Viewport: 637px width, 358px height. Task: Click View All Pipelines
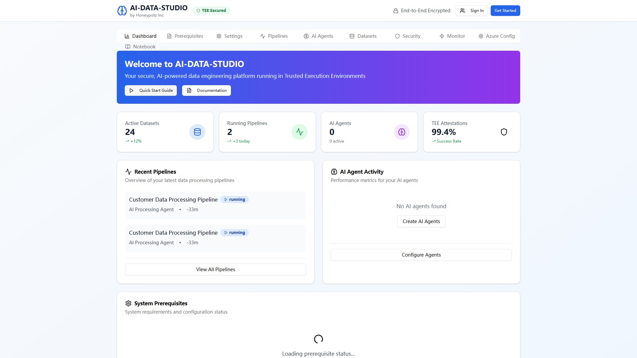216,269
